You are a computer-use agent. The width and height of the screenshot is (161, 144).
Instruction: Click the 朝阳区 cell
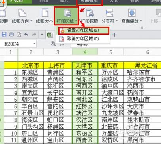(x=31, y=100)
